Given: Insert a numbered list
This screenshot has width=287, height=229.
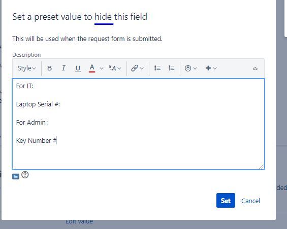Looking at the screenshot, I should [x=171, y=68].
